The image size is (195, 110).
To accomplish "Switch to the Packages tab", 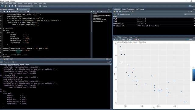I will (x=125, y=37).
